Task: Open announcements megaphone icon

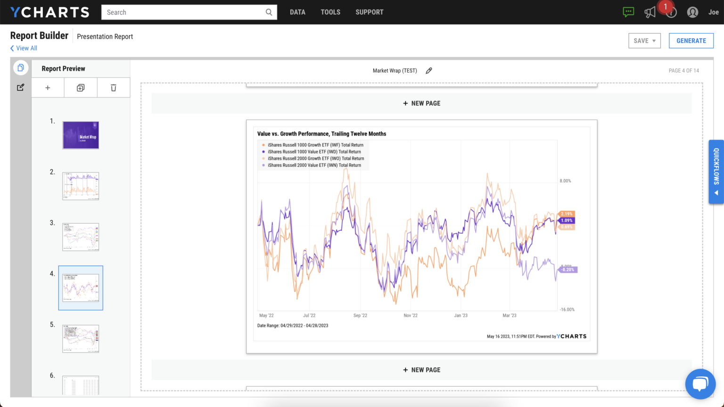Action: click(650, 12)
